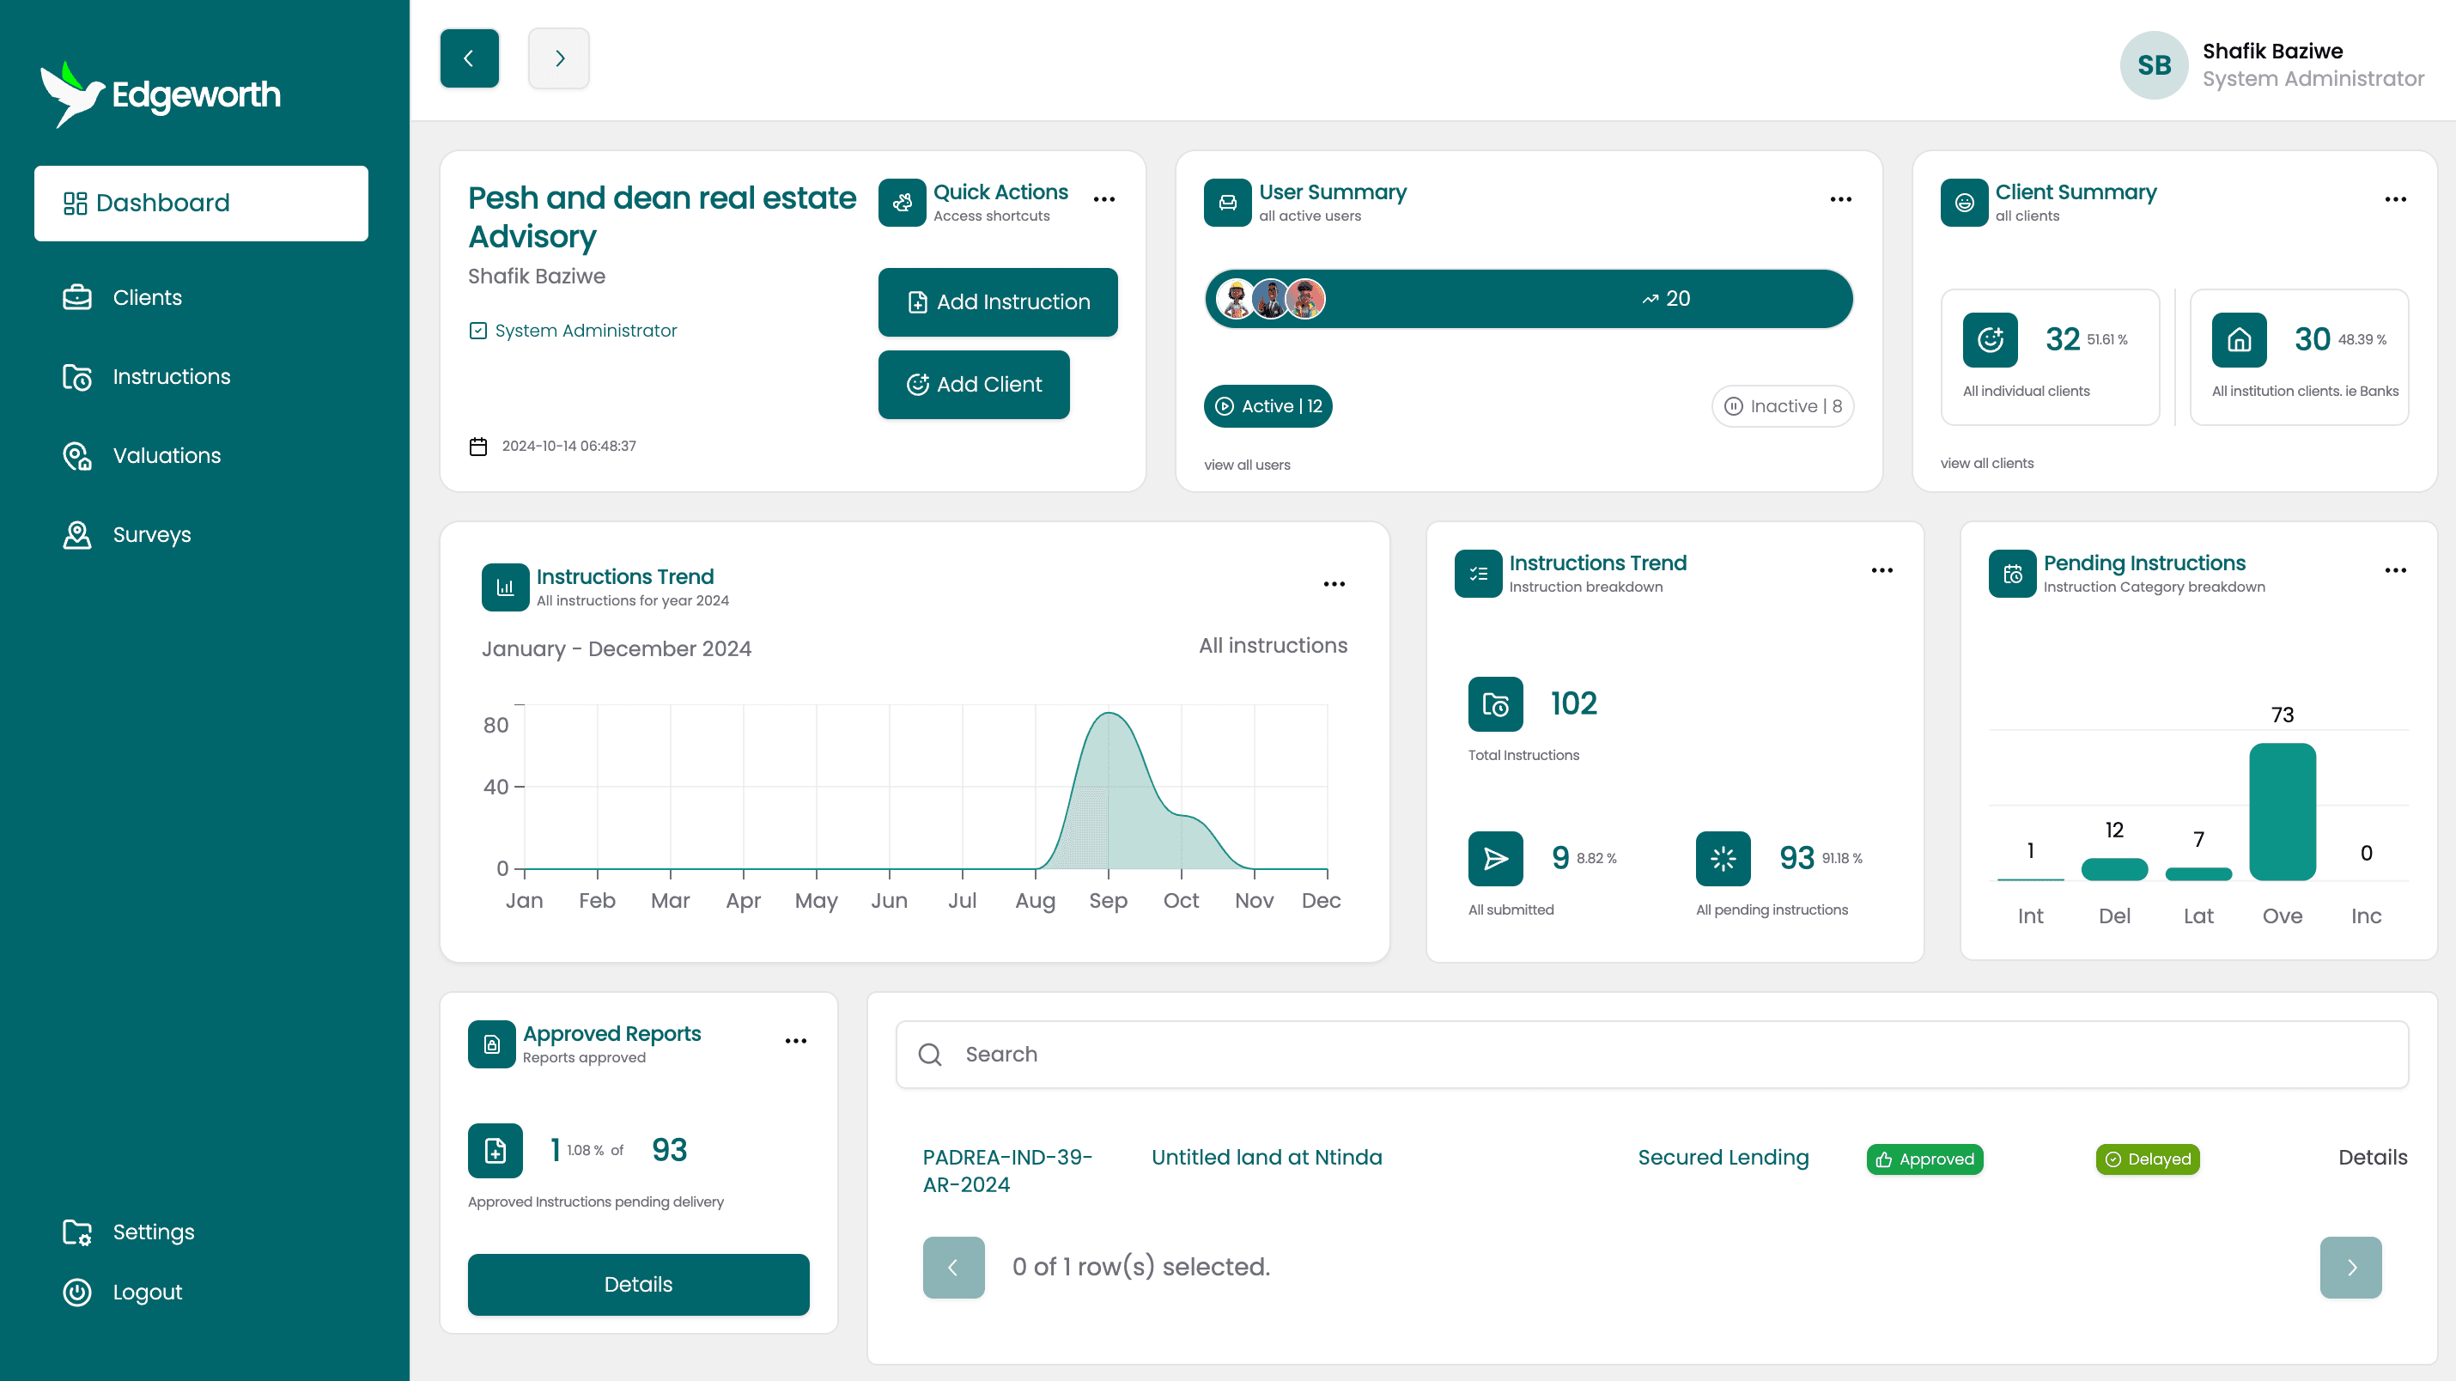Click the Client Summary smiley icon
2456x1381 pixels.
(x=1964, y=202)
